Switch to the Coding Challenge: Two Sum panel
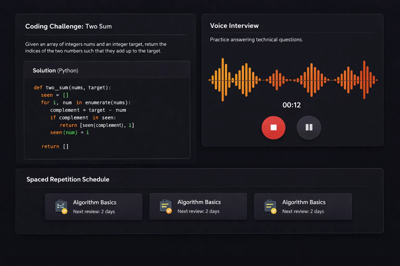 click(68, 26)
